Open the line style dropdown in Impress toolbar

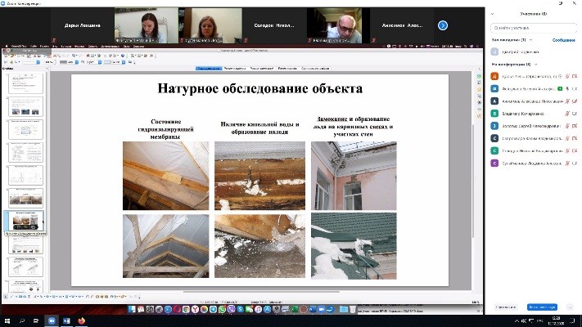38,62
